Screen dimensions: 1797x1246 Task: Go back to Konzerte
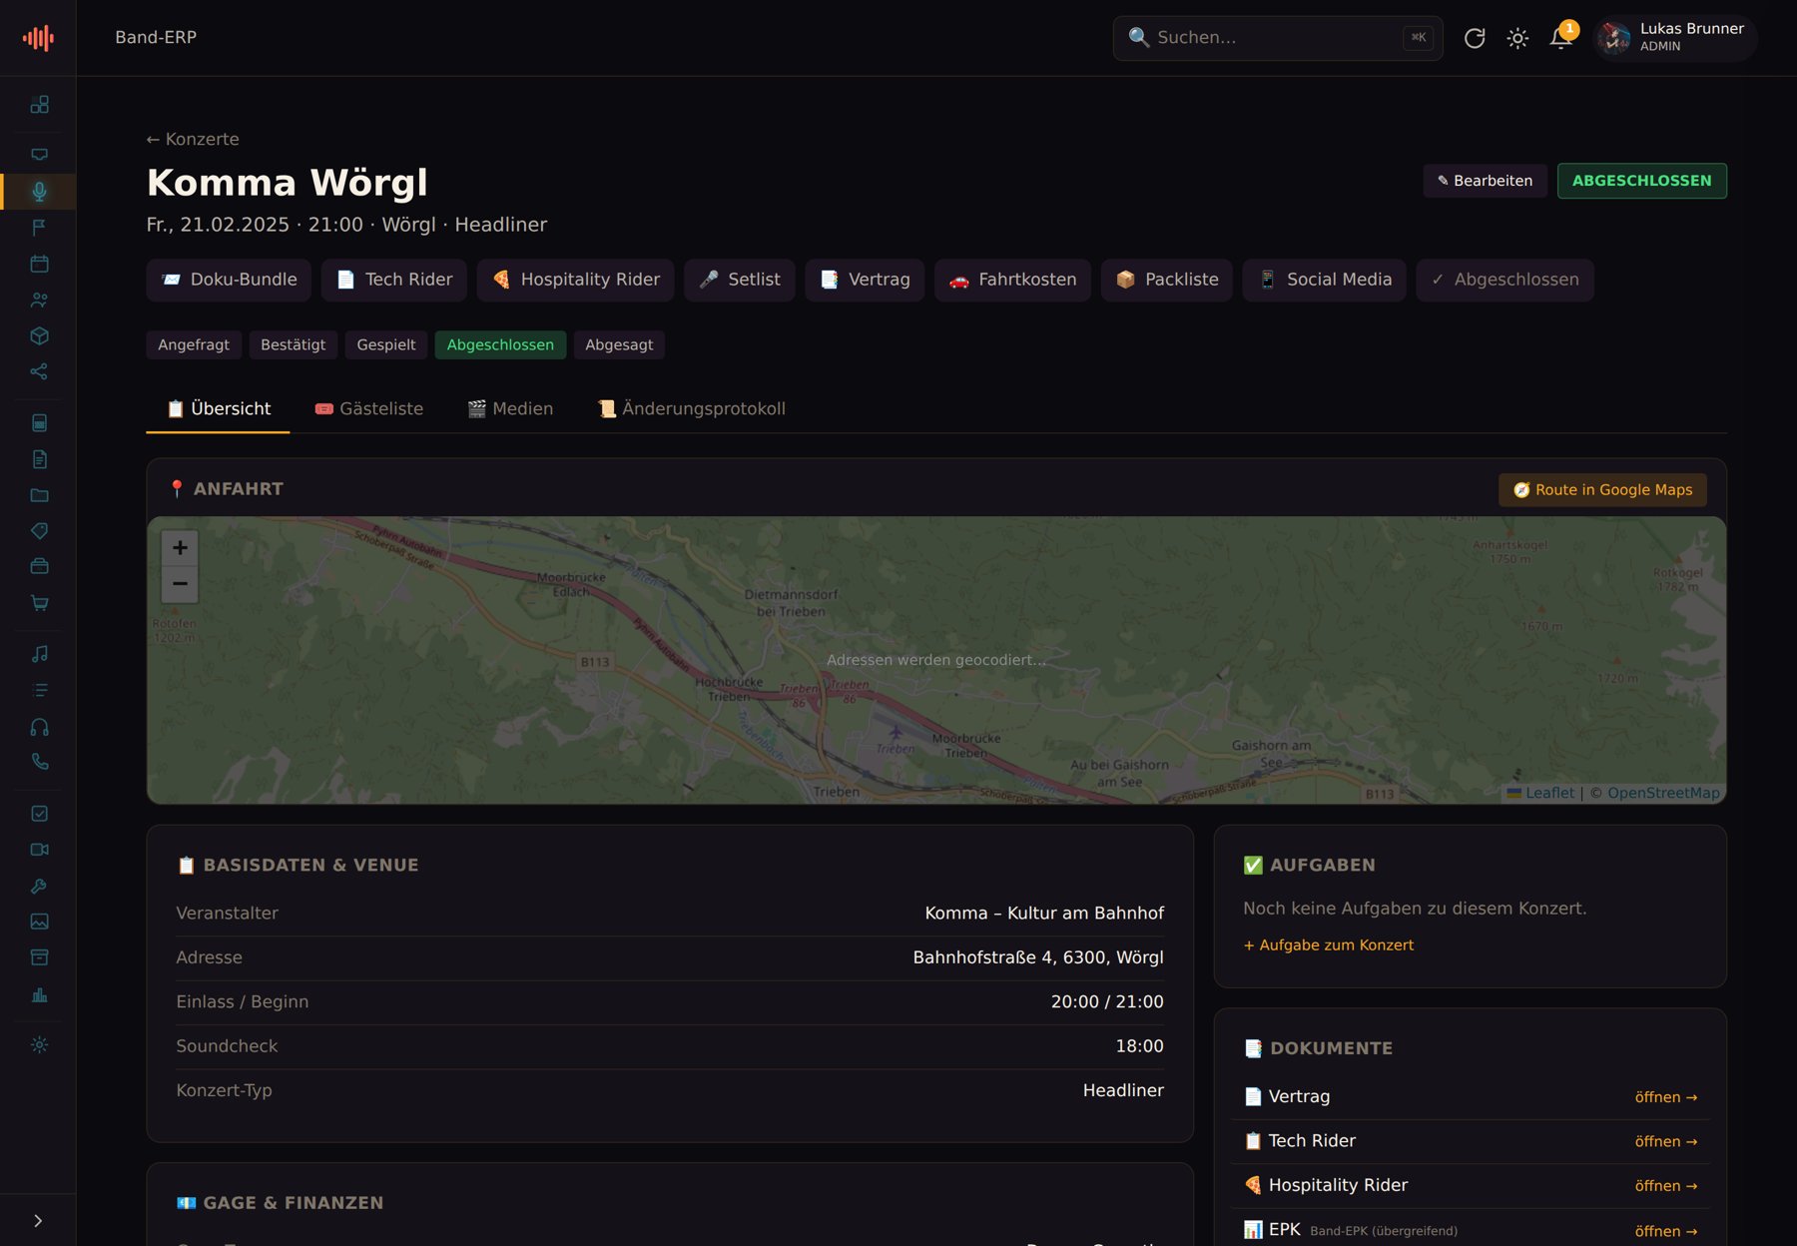tap(193, 139)
